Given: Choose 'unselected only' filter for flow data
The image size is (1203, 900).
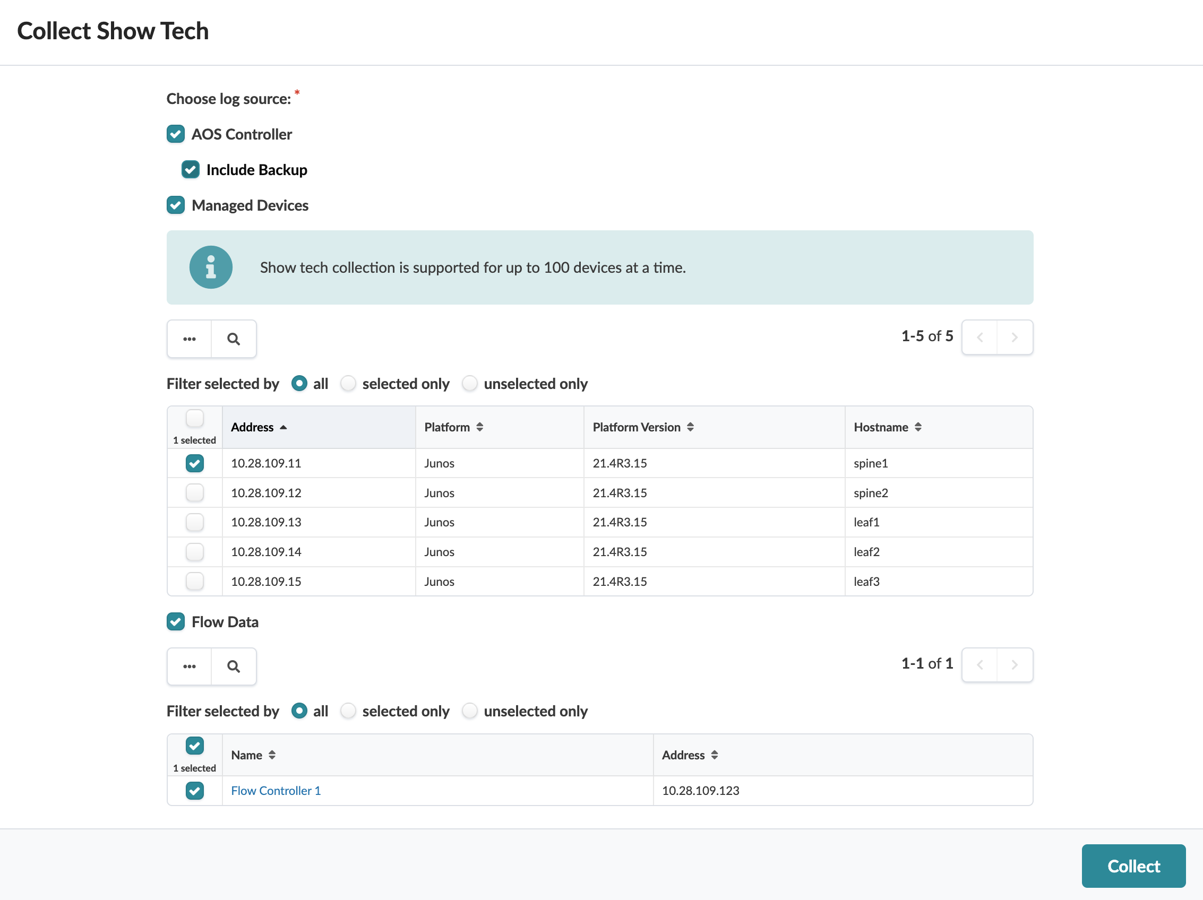Looking at the screenshot, I should pyautogui.click(x=470, y=711).
